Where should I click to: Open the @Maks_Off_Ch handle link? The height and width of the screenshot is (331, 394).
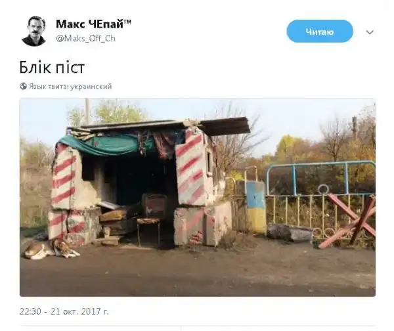[x=85, y=39]
